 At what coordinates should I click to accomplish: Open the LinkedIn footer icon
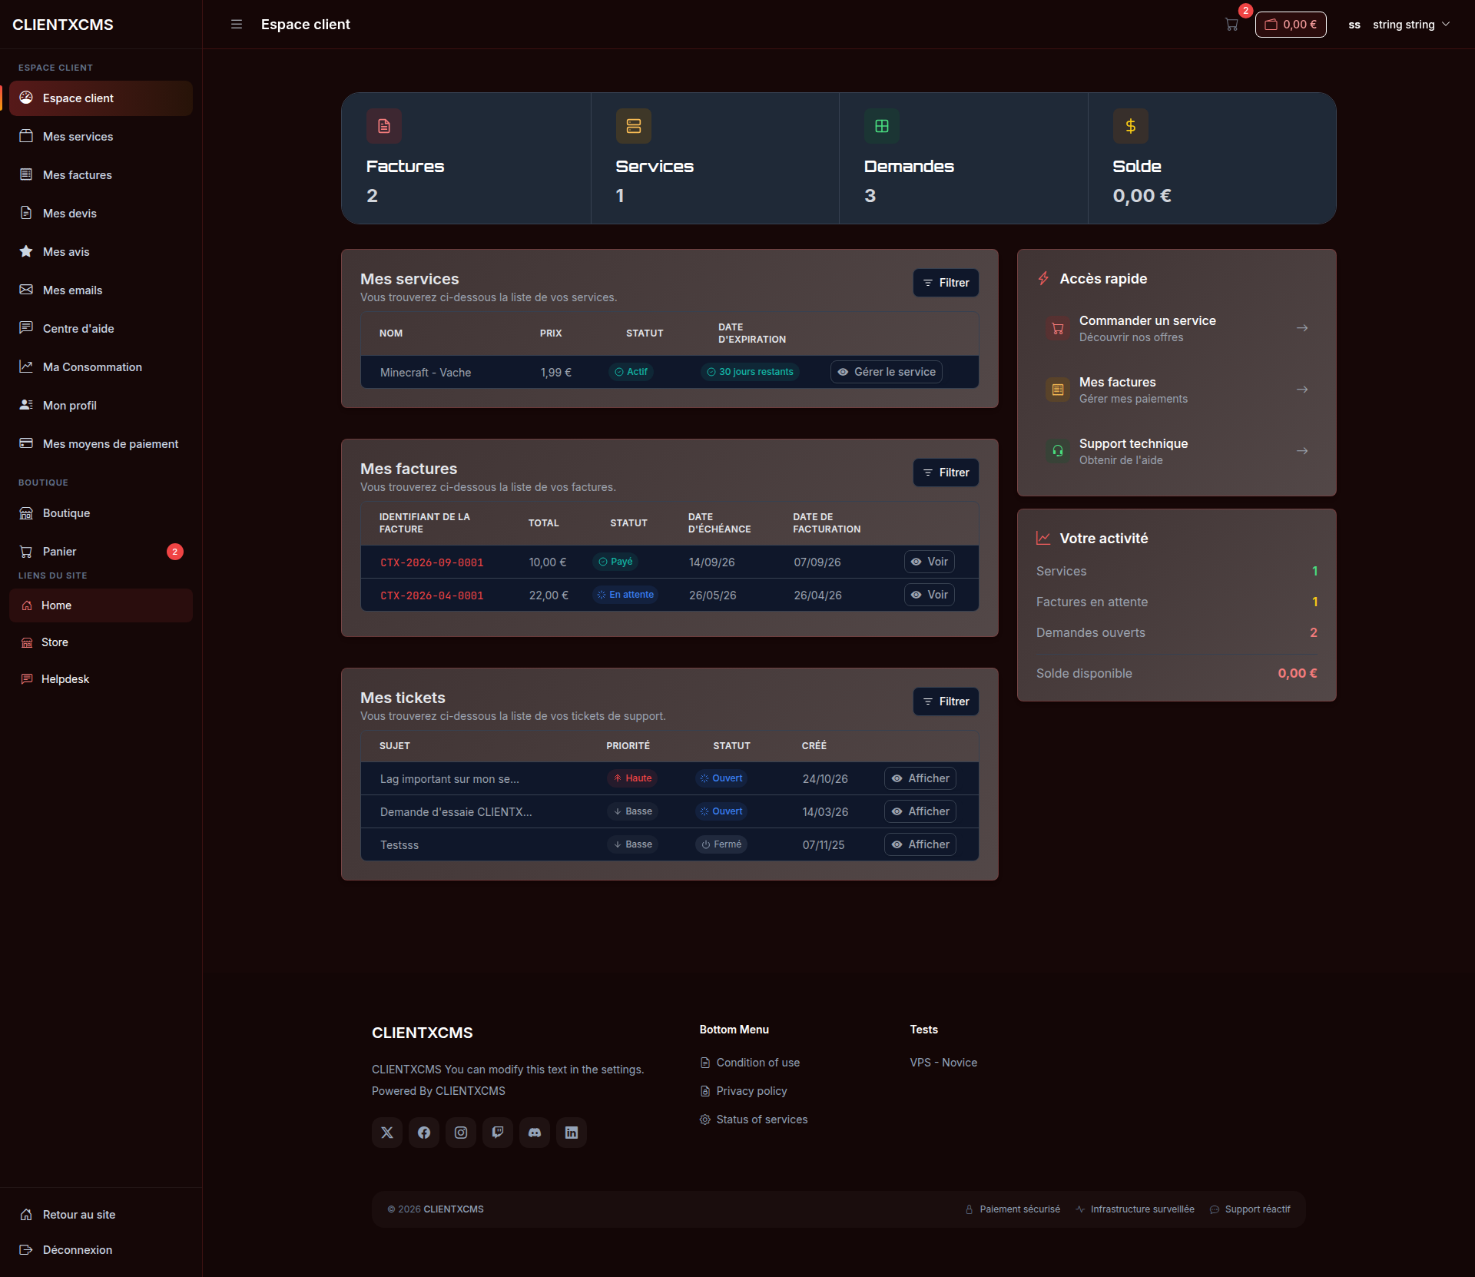[572, 1133]
